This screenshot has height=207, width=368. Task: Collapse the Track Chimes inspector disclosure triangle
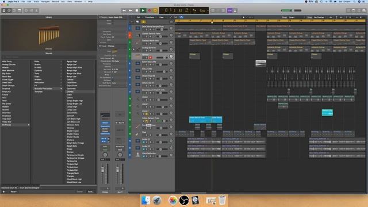(x=100, y=46)
